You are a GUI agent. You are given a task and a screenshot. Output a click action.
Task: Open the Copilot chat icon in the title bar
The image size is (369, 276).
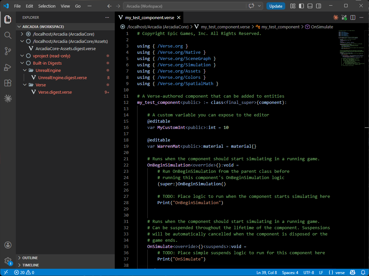251,6
